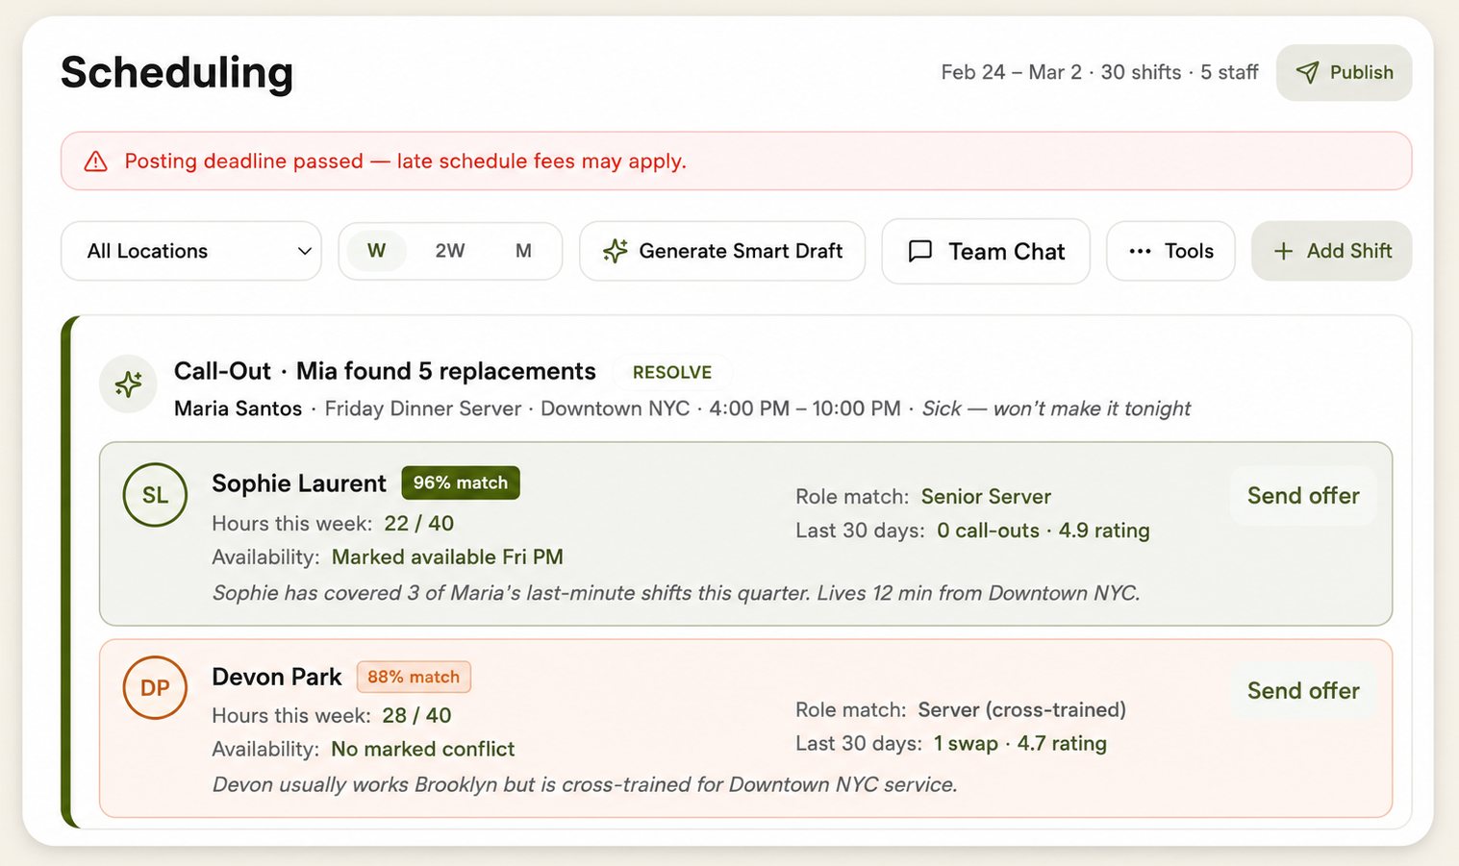
Task: Click Devon Park's DP avatar
Action: point(155,688)
